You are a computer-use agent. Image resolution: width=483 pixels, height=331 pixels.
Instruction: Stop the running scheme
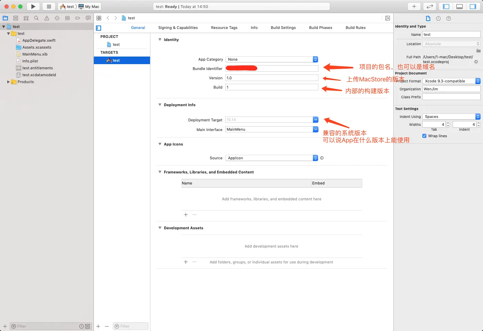49,7
